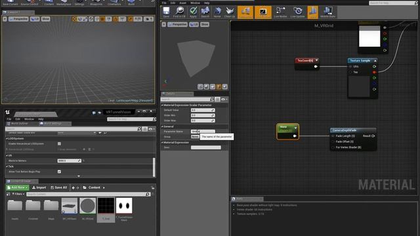
Task: Collapse the TexCoord node with its arrow
Action: tap(316, 60)
